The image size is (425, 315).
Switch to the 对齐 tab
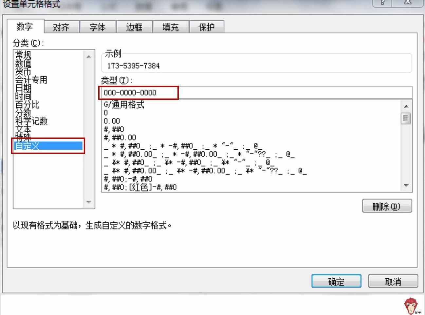(x=61, y=27)
